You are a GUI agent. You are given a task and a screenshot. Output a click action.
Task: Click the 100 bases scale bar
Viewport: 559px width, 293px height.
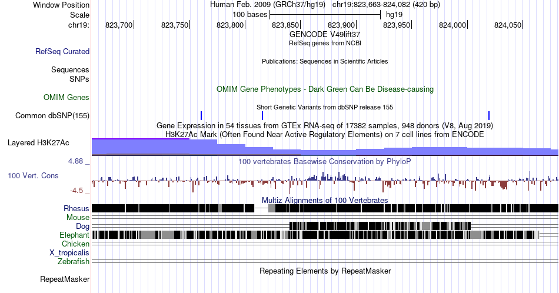pyautogui.click(x=325, y=15)
